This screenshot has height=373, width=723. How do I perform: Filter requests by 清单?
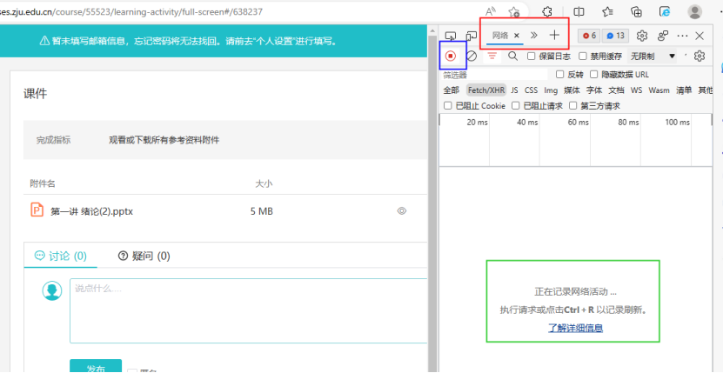pos(684,90)
